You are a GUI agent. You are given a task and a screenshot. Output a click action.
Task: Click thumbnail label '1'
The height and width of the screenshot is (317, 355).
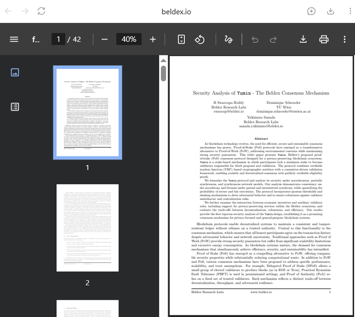tap(87, 167)
